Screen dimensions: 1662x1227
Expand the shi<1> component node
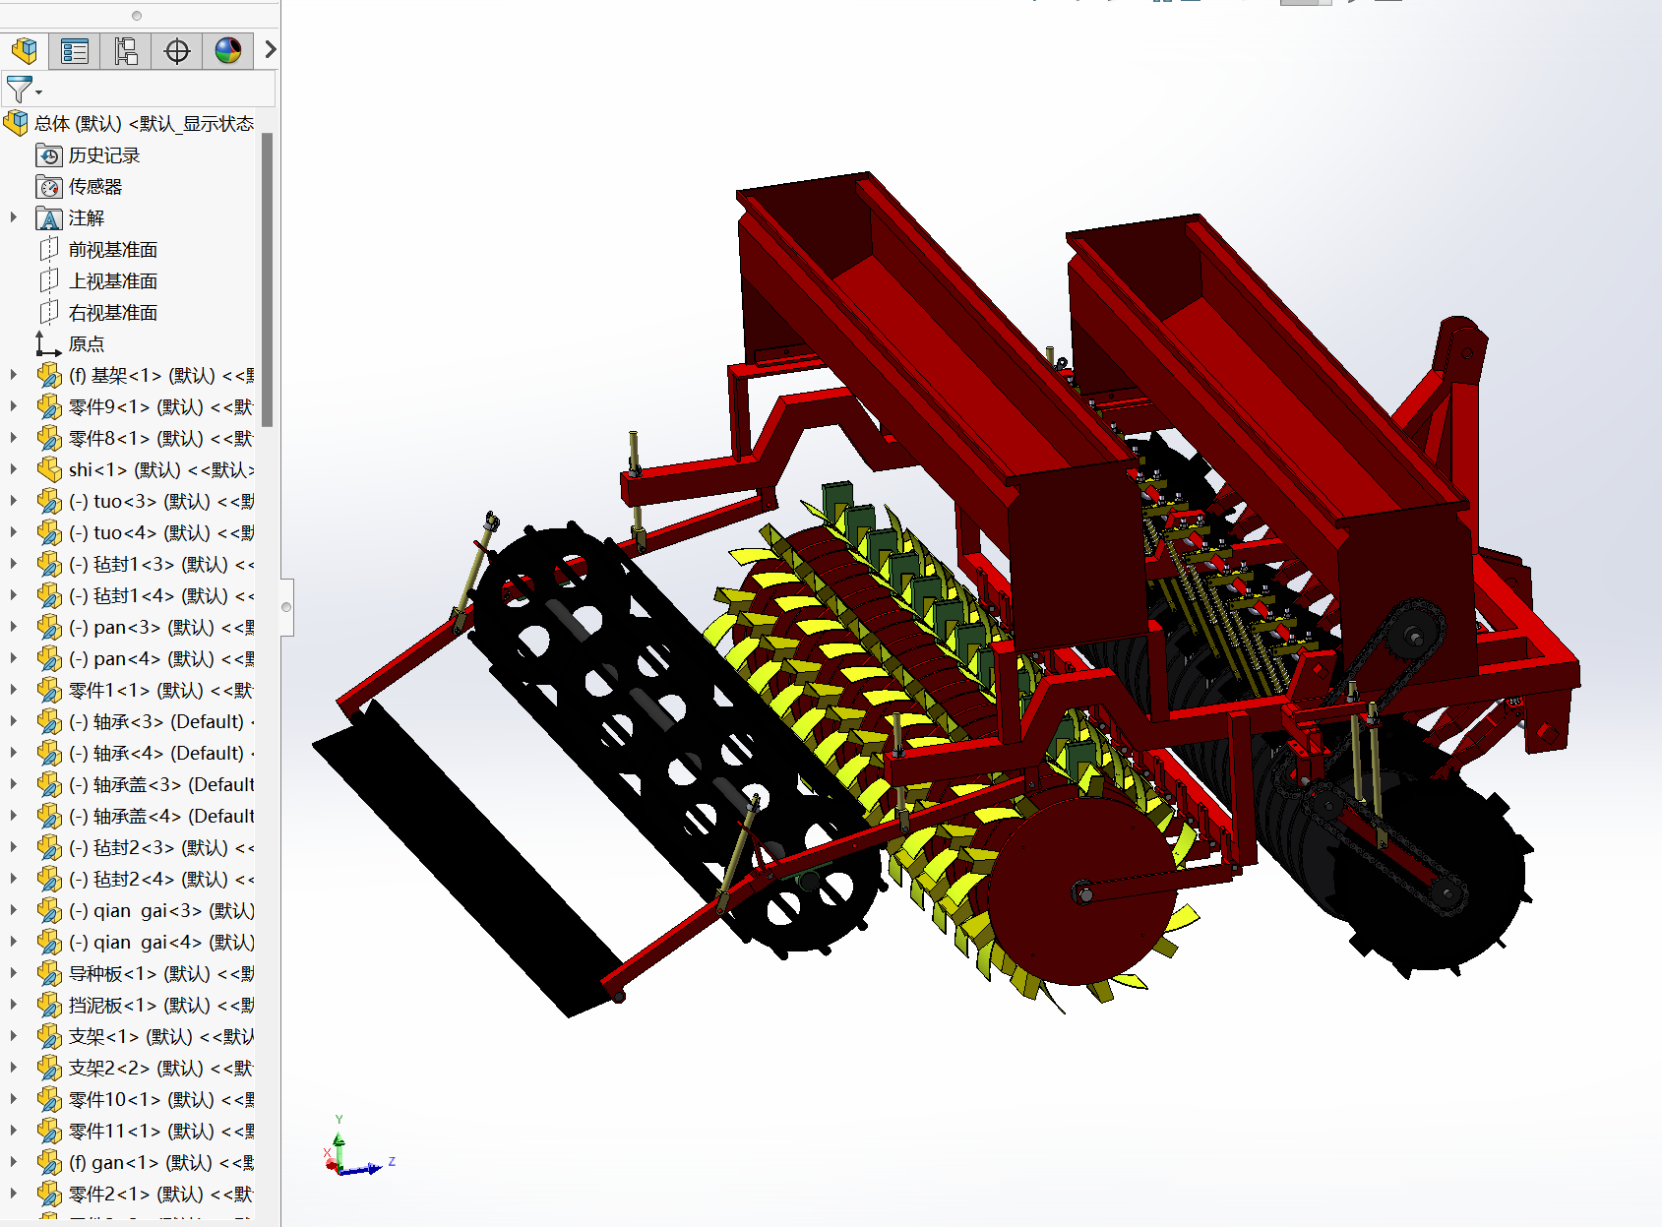pyautogui.click(x=14, y=469)
